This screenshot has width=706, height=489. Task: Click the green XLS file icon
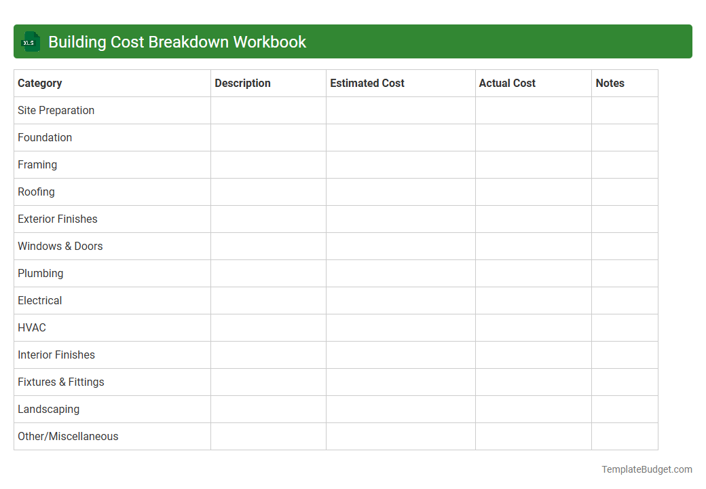tap(30, 41)
